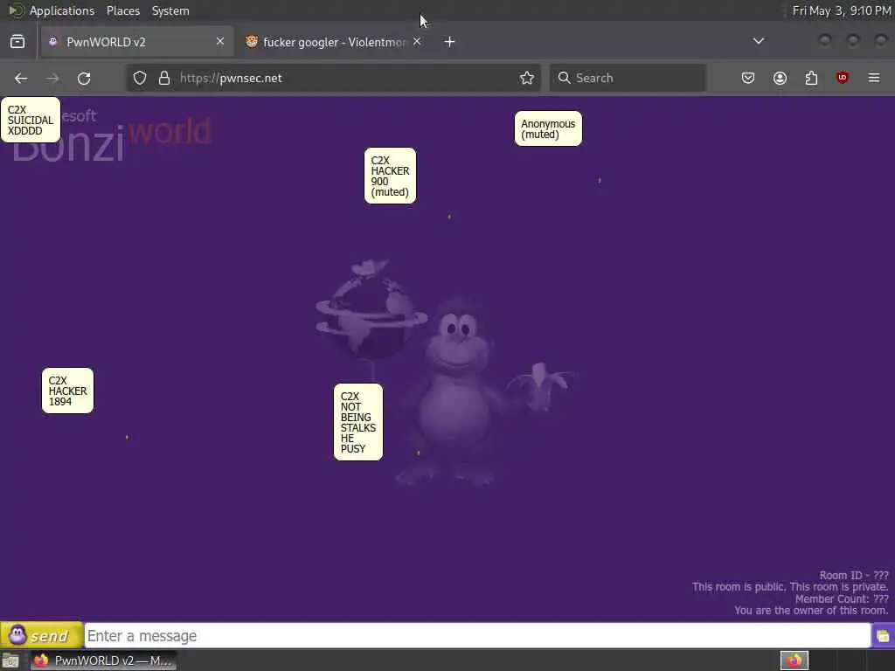Open Firefox account icon

[x=780, y=78]
